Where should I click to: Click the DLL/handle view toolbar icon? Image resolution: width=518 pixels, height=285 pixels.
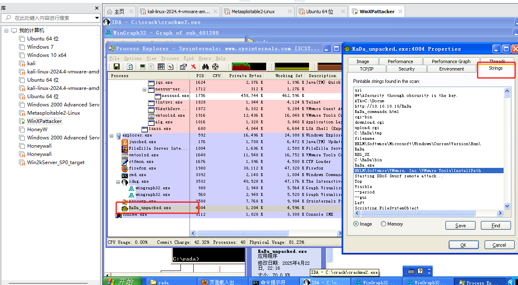click(x=171, y=66)
